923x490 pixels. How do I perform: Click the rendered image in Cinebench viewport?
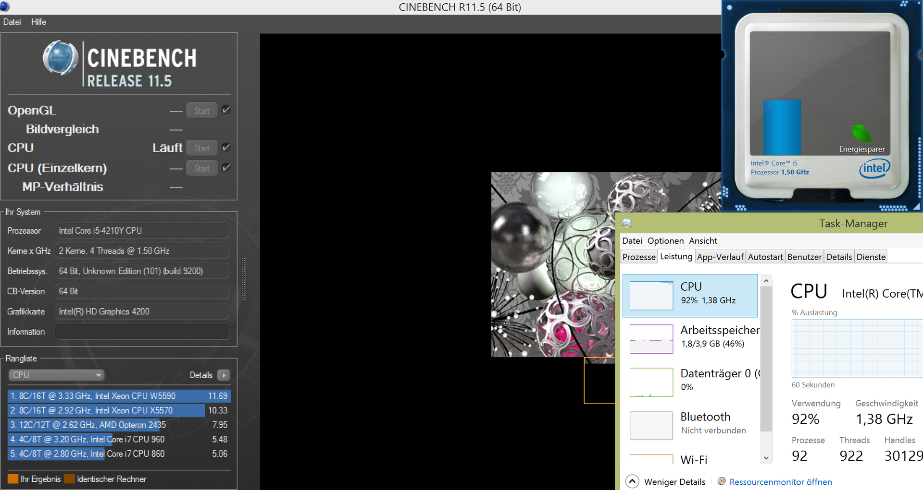[x=553, y=264]
